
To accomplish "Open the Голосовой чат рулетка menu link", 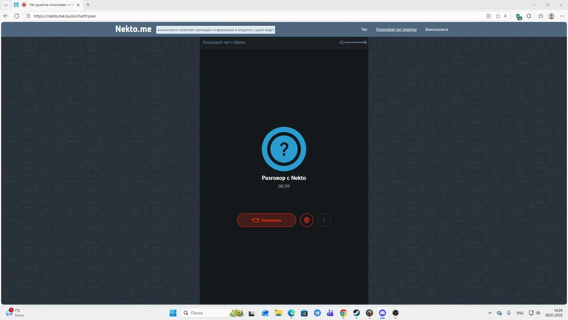I will point(396,29).
